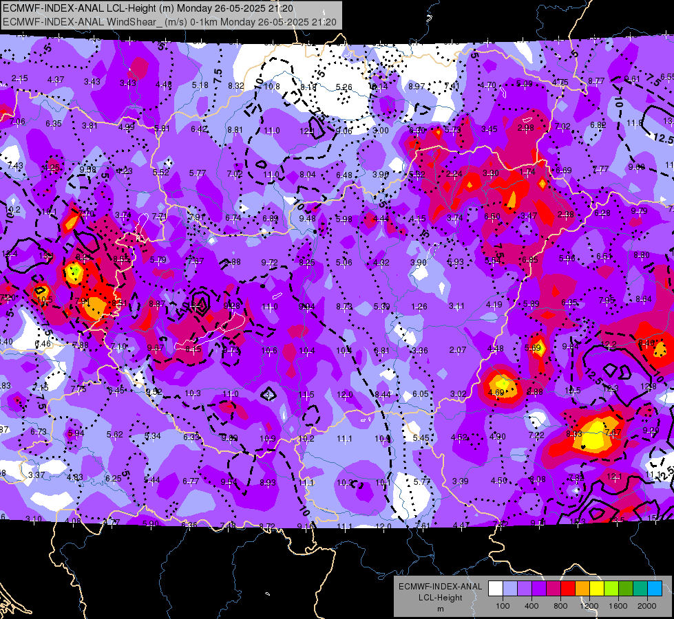Click the wind shear value 6.42
The width and height of the screenshot is (674, 619).
pos(199,129)
